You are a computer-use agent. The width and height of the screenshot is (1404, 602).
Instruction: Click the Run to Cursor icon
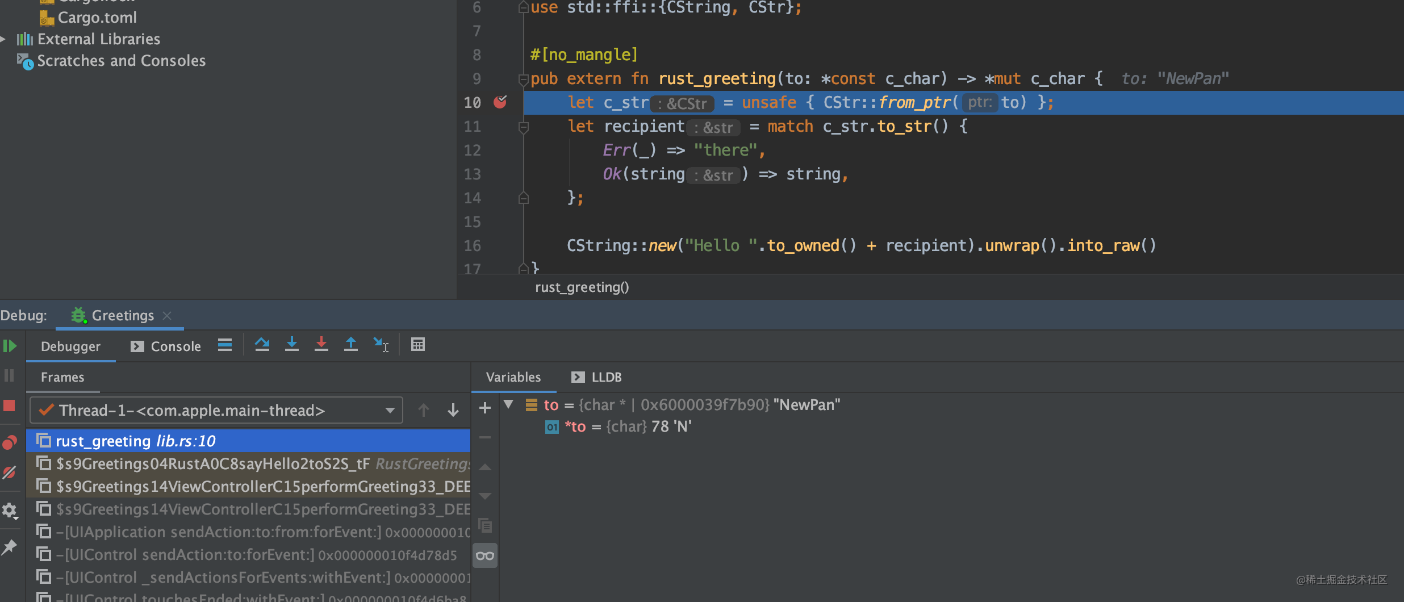click(x=381, y=345)
